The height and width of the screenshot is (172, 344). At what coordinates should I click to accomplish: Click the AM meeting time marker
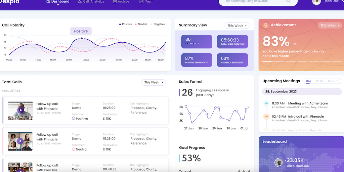266,103
